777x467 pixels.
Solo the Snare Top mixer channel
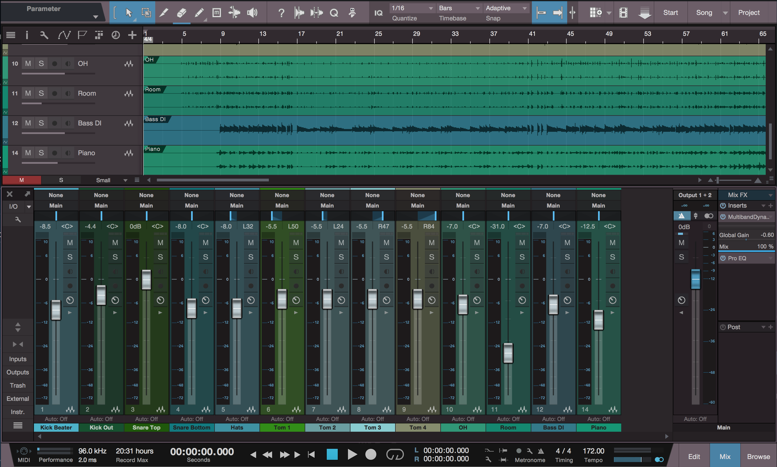pos(160,257)
